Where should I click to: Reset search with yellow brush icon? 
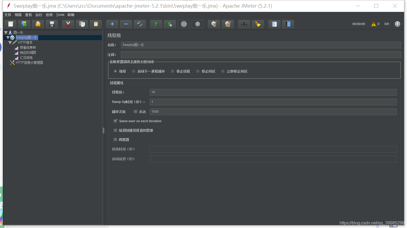[x=258, y=24]
